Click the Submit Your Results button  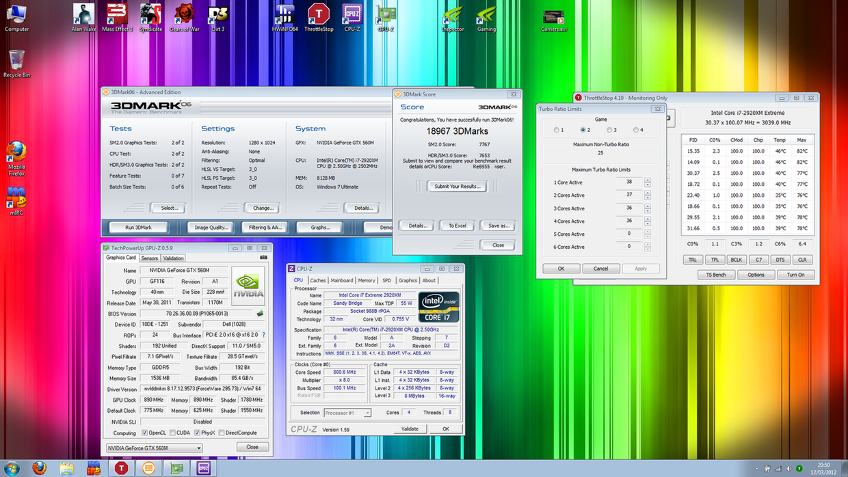click(x=457, y=186)
